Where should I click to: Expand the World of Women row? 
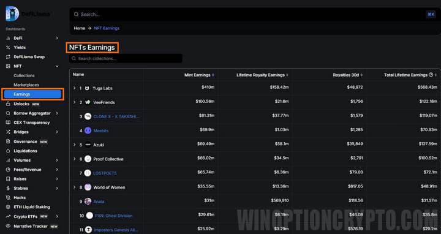pos(75,187)
